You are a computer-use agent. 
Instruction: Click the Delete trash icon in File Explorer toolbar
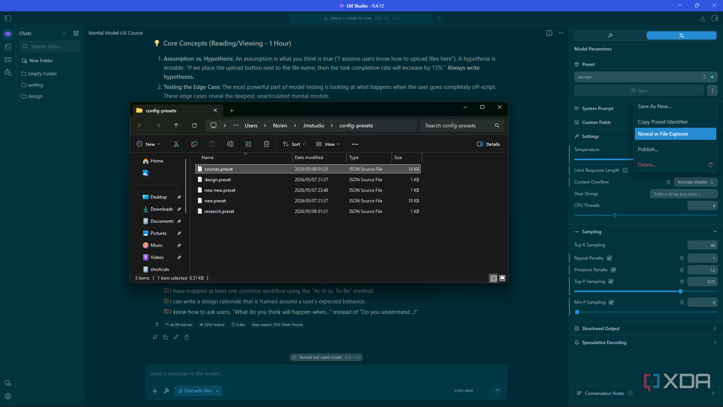point(267,144)
